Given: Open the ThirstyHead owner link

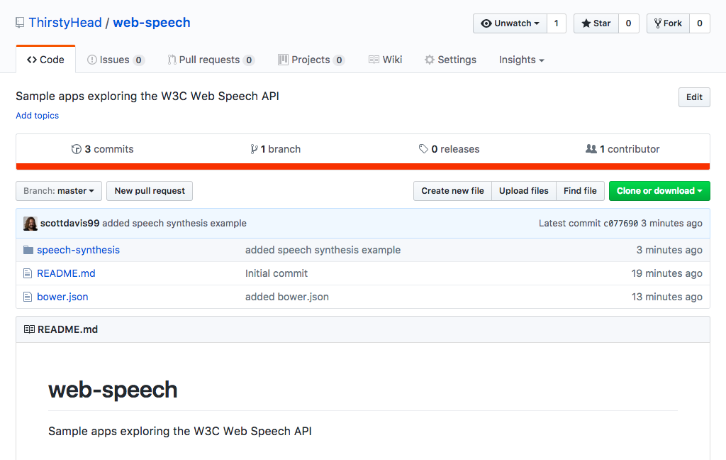Looking at the screenshot, I should [x=65, y=23].
